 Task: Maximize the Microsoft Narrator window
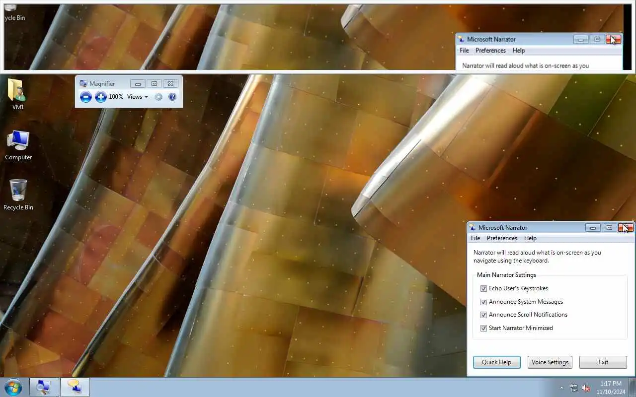coord(609,228)
